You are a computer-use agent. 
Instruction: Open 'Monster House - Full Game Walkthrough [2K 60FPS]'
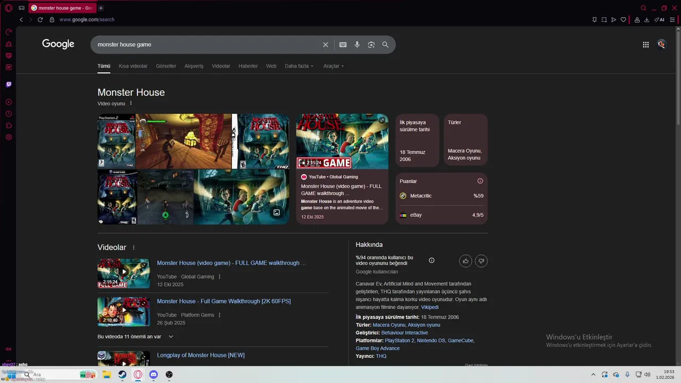pyautogui.click(x=223, y=301)
